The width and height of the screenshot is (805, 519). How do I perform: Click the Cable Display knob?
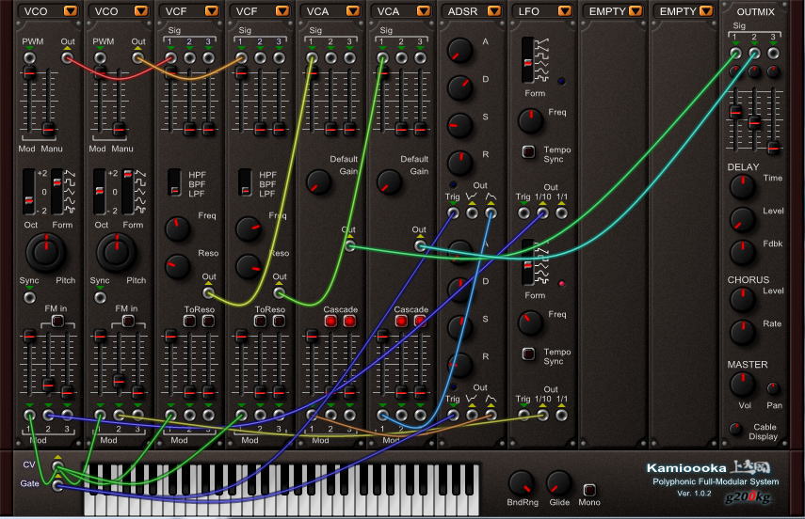(x=735, y=429)
